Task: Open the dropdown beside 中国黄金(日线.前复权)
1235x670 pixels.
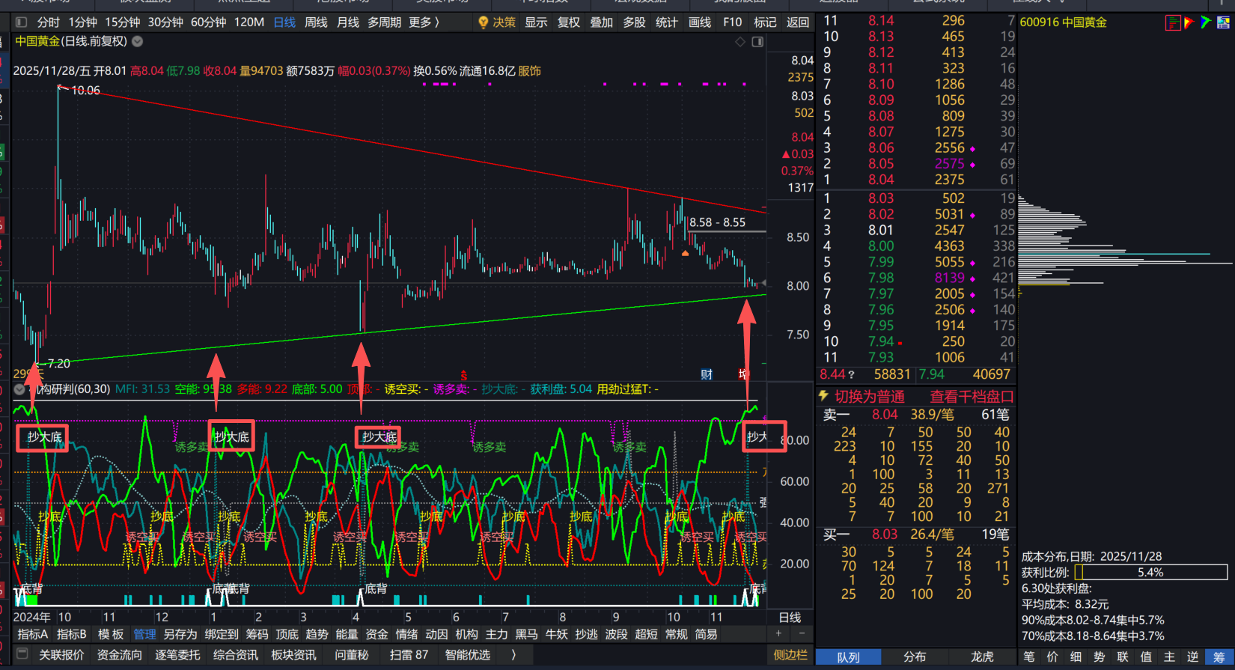Action: [138, 42]
